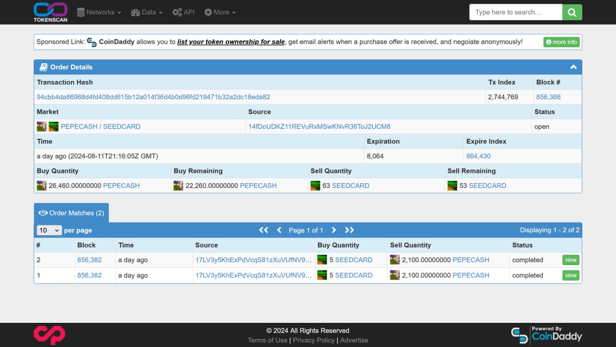
Task: Click the search input field
Action: (516, 12)
